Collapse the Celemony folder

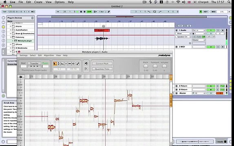(11, 37)
